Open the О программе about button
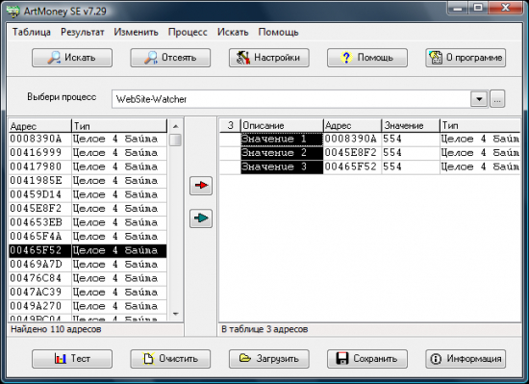This screenshot has height=384, width=529. (x=466, y=58)
